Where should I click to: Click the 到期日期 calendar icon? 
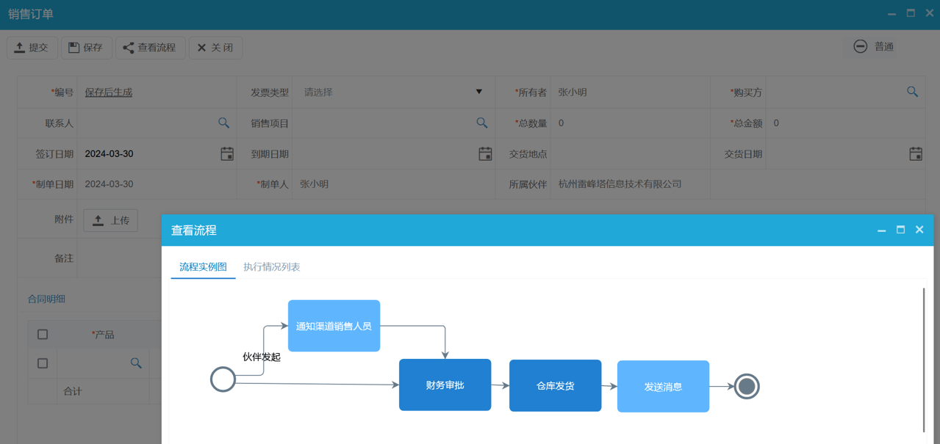pyautogui.click(x=485, y=153)
